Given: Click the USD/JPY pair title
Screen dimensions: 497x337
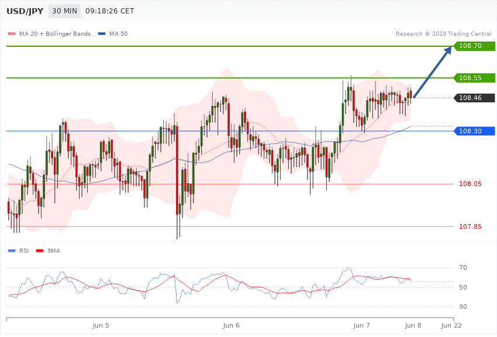Looking at the screenshot, I should click(x=25, y=11).
